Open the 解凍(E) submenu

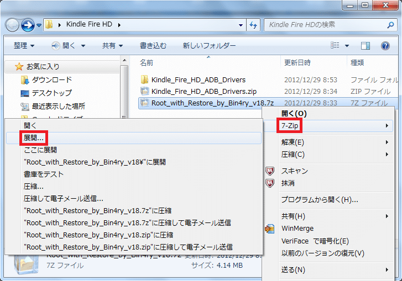328,142
